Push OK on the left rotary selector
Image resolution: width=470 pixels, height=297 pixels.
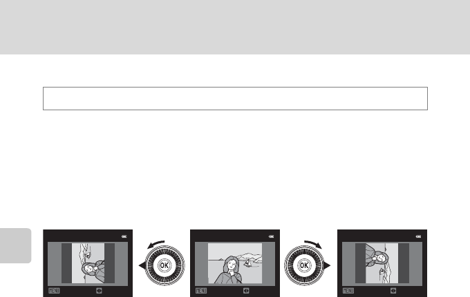[164, 265]
